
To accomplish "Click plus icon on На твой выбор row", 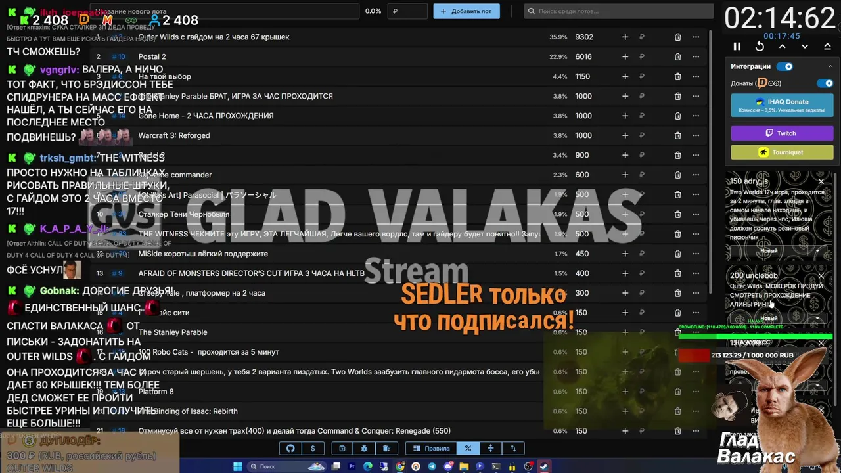I will (x=625, y=77).
